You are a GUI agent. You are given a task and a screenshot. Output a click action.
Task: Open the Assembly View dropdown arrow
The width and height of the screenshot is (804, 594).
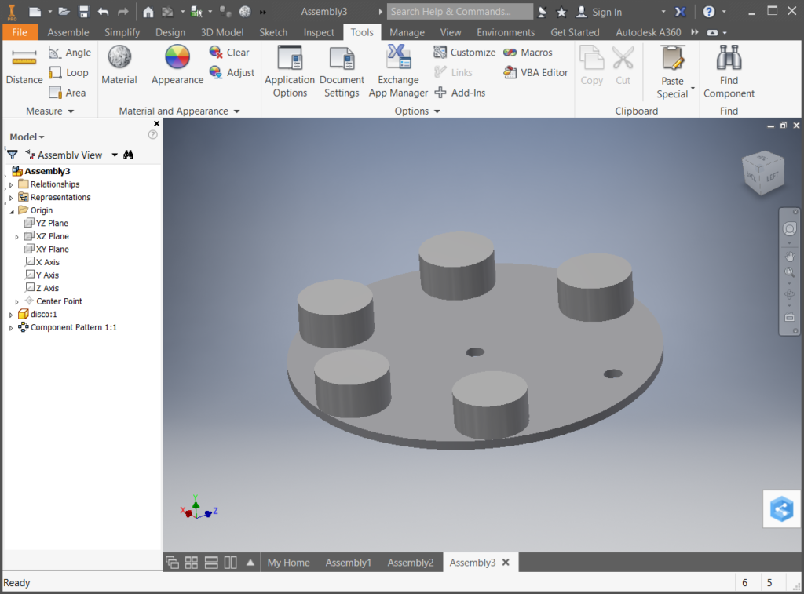tap(115, 155)
